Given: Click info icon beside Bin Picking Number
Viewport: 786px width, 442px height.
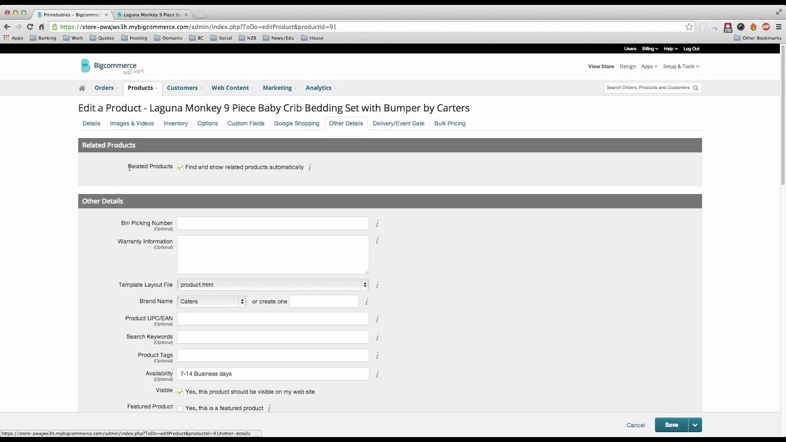Looking at the screenshot, I should [377, 224].
